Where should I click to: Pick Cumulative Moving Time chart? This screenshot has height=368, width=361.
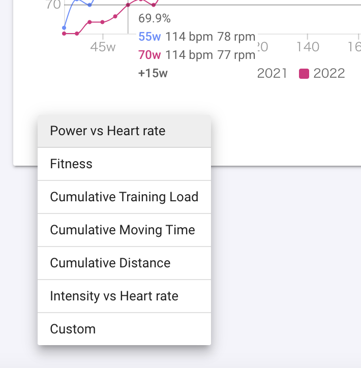[x=123, y=230]
